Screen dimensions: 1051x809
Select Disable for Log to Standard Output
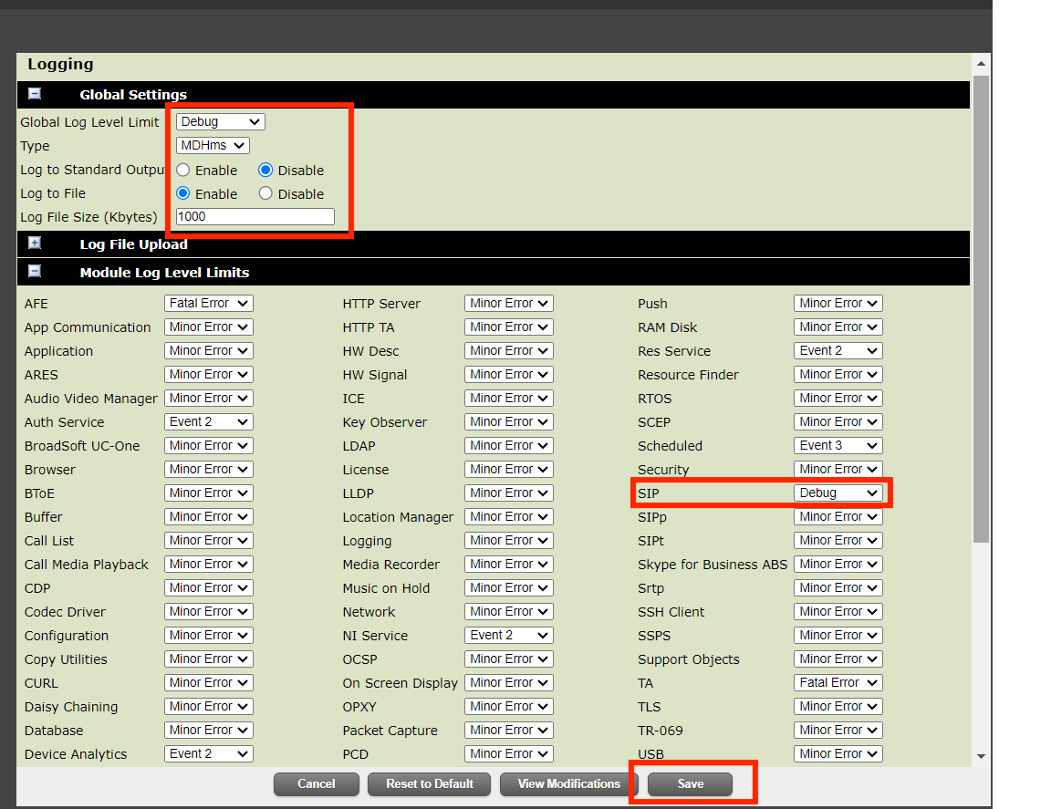point(265,170)
